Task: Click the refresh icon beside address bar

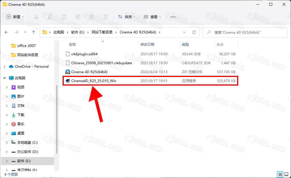Action: [x=194, y=32]
